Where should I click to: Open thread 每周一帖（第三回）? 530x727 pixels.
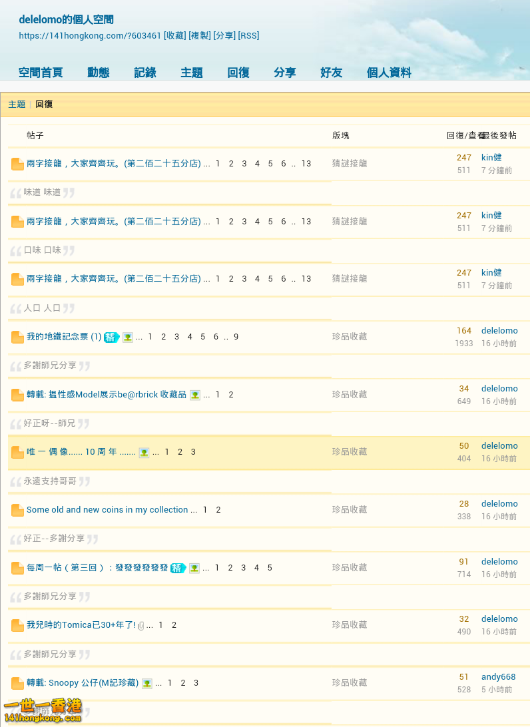click(x=97, y=567)
